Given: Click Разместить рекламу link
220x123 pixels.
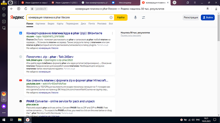Looking at the screenshot, I should click(131, 36).
